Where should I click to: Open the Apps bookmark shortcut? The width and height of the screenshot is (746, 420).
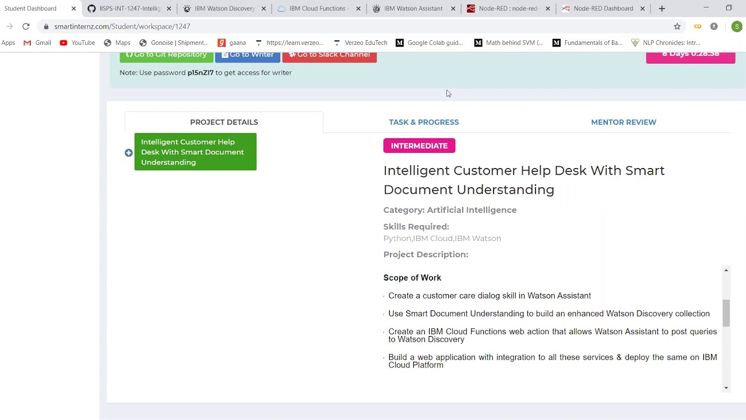[8, 43]
